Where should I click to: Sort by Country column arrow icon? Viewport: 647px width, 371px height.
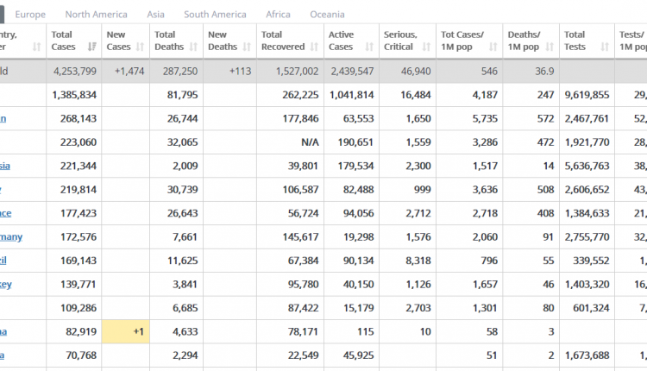click(x=37, y=47)
